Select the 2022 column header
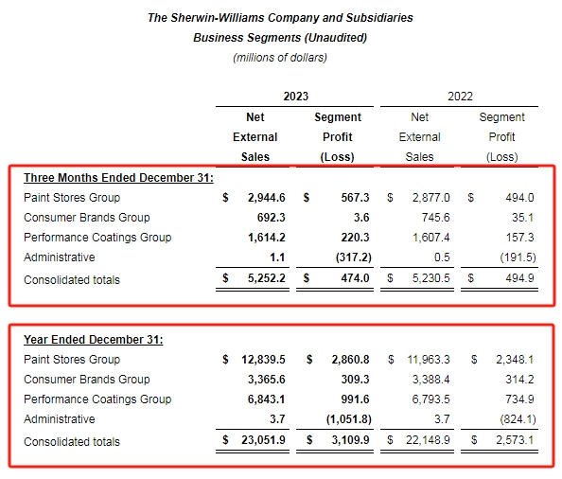 [x=460, y=97]
